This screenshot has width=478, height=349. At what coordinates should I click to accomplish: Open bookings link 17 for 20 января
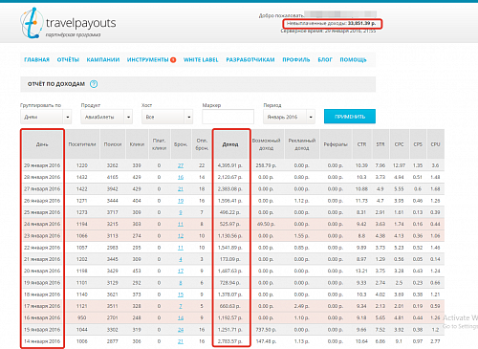181,271
